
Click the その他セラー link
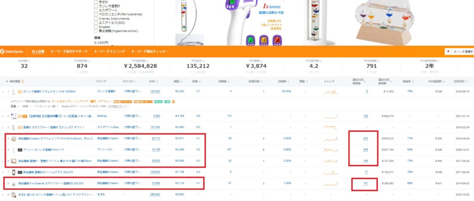pyautogui.click(x=117, y=107)
